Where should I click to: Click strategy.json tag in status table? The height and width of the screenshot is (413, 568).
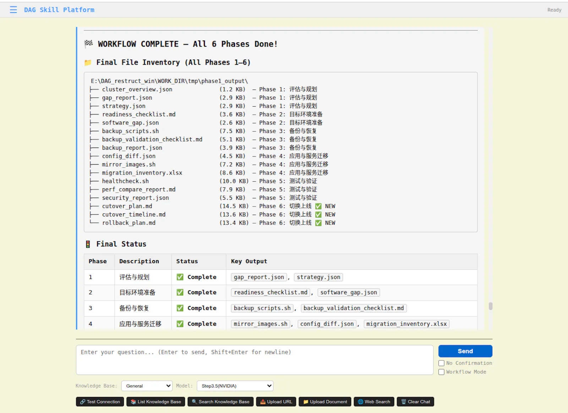point(318,277)
